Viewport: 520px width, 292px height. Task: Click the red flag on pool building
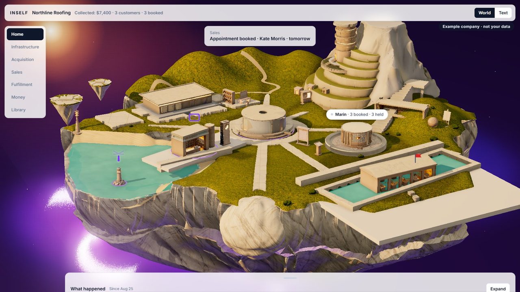pos(417,157)
